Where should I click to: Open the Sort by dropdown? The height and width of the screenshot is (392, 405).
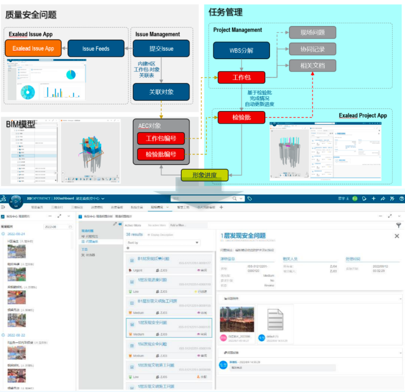tap(163, 243)
